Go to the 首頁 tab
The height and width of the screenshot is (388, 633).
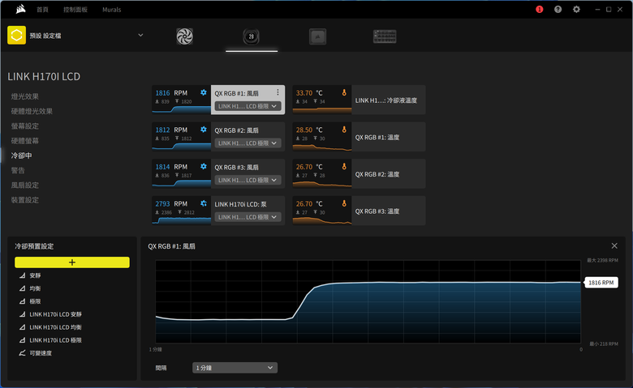(42, 10)
